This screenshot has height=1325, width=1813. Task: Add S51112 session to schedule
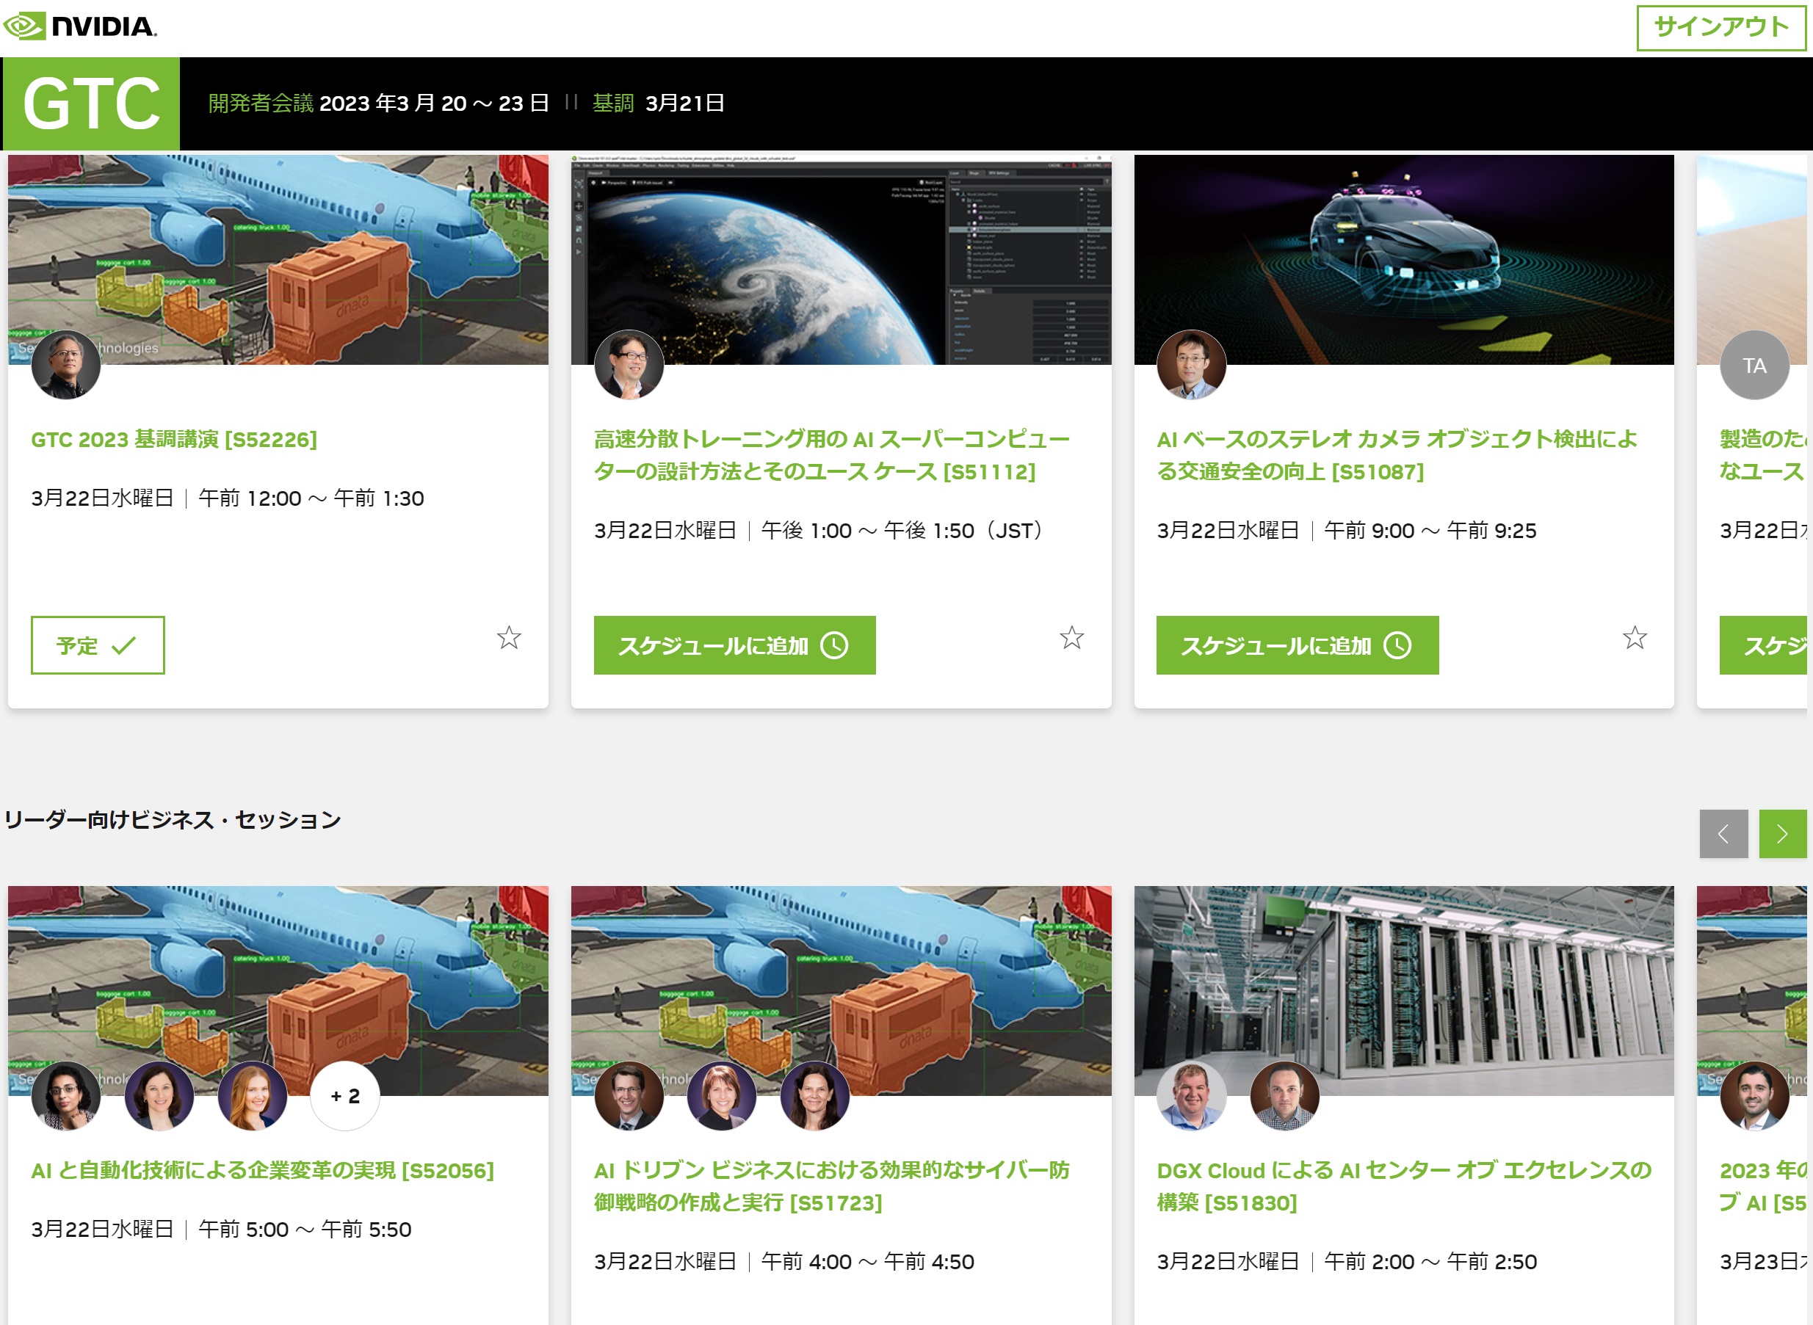click(734, 645)
